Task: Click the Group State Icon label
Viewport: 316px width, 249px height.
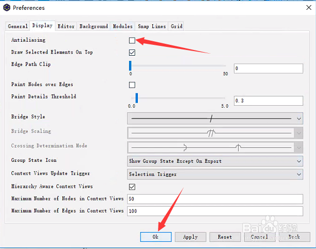Action: tap(34, 160)
